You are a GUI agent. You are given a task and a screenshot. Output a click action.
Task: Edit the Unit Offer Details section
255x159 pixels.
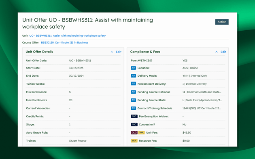[119, 52]
